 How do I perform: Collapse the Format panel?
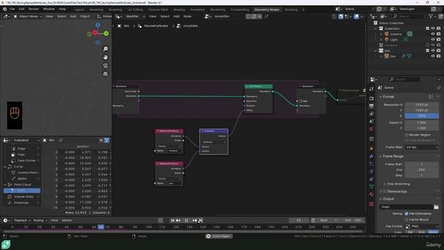[381, 97]
